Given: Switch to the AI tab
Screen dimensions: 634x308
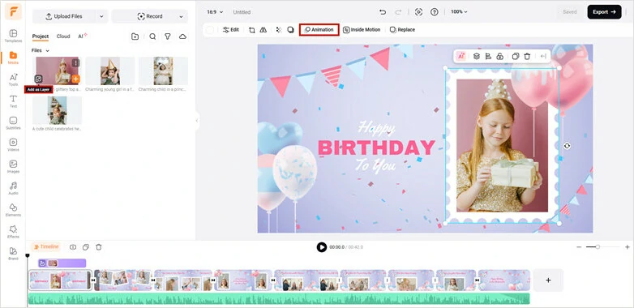Looking at the screenshot, I should (83, 36).
